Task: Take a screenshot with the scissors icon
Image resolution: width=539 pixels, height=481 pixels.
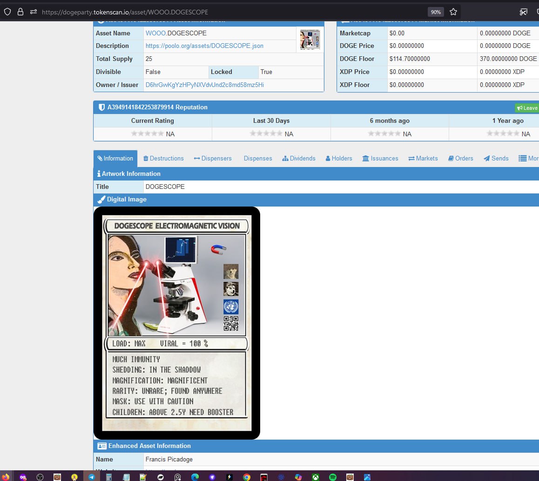Action: pyautogui.click(x=524, y=12)
